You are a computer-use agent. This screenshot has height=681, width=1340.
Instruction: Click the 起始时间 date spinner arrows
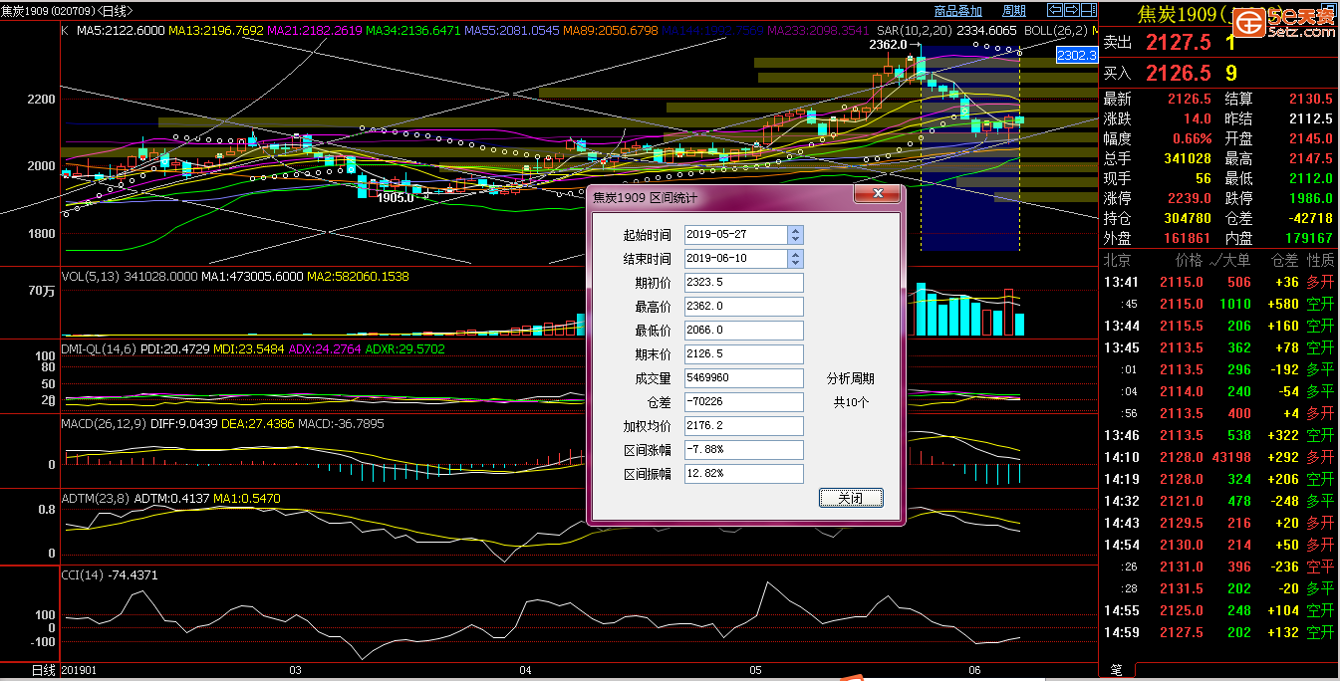[x=795, y=235]
